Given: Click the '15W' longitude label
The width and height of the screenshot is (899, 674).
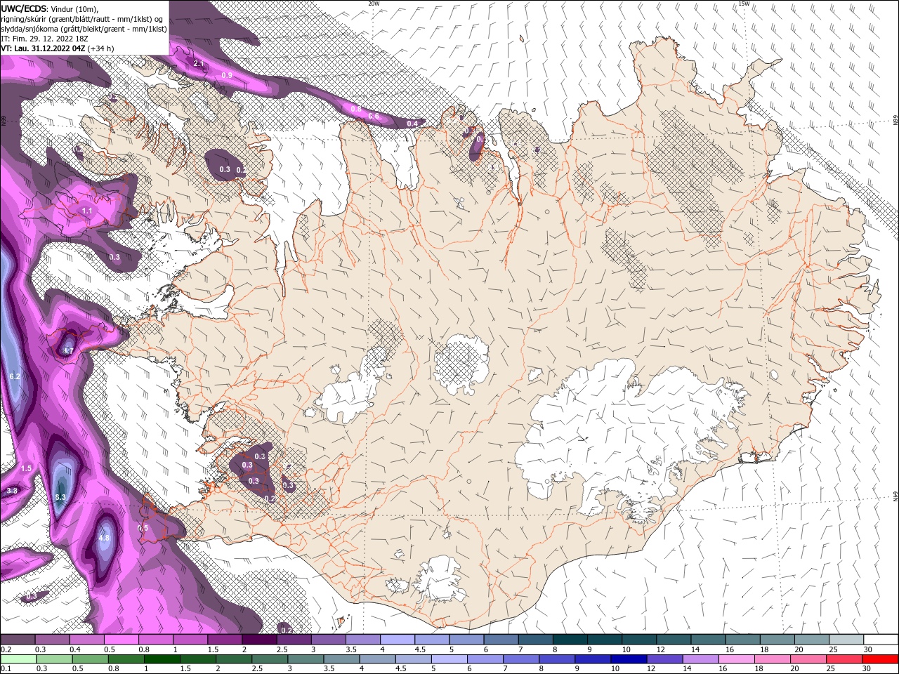Looking at the screenshot, I should 744,4.
